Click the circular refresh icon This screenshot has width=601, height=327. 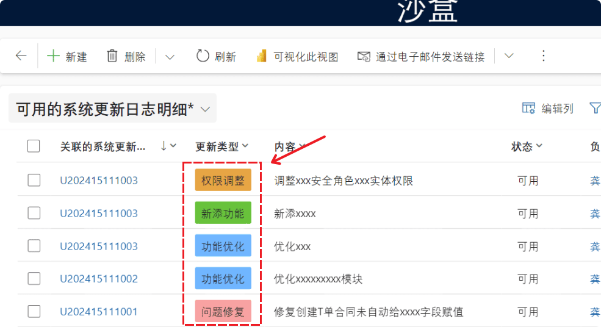[203, 56]
